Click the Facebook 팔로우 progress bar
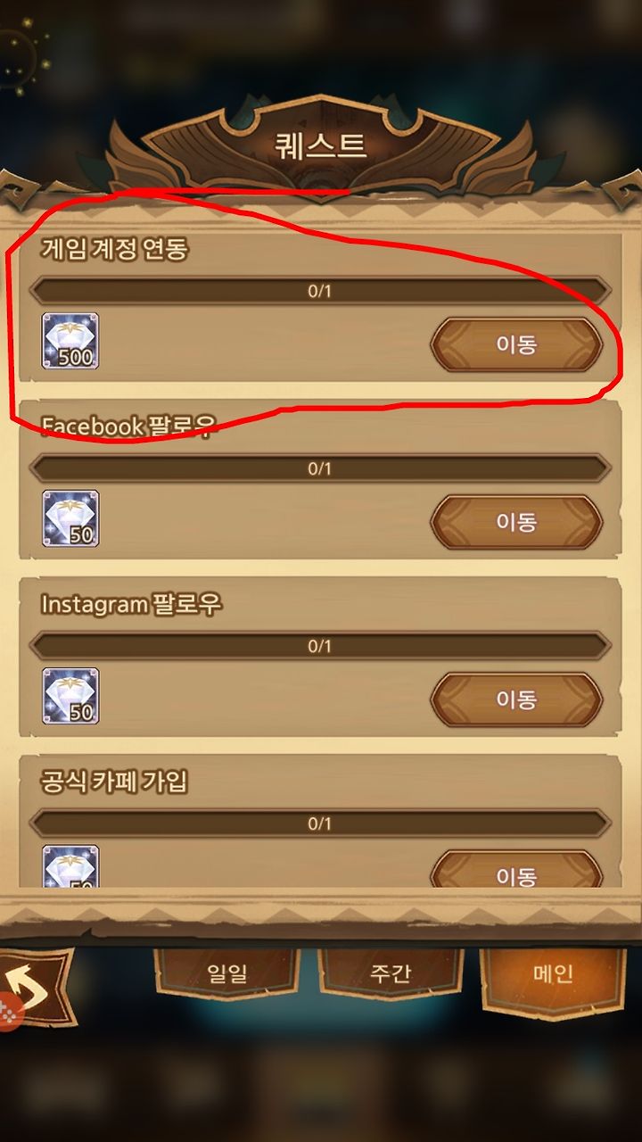Image resolution: width=642 pixels, height=1142 pixels. [320, 468]
